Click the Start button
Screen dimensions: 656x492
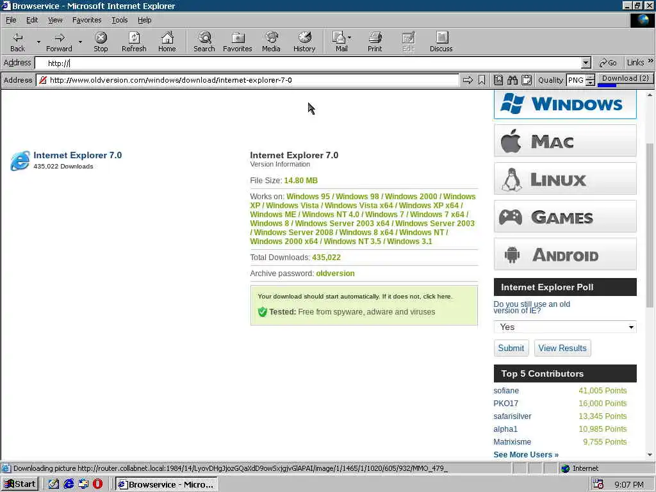(x=20, y=484)
